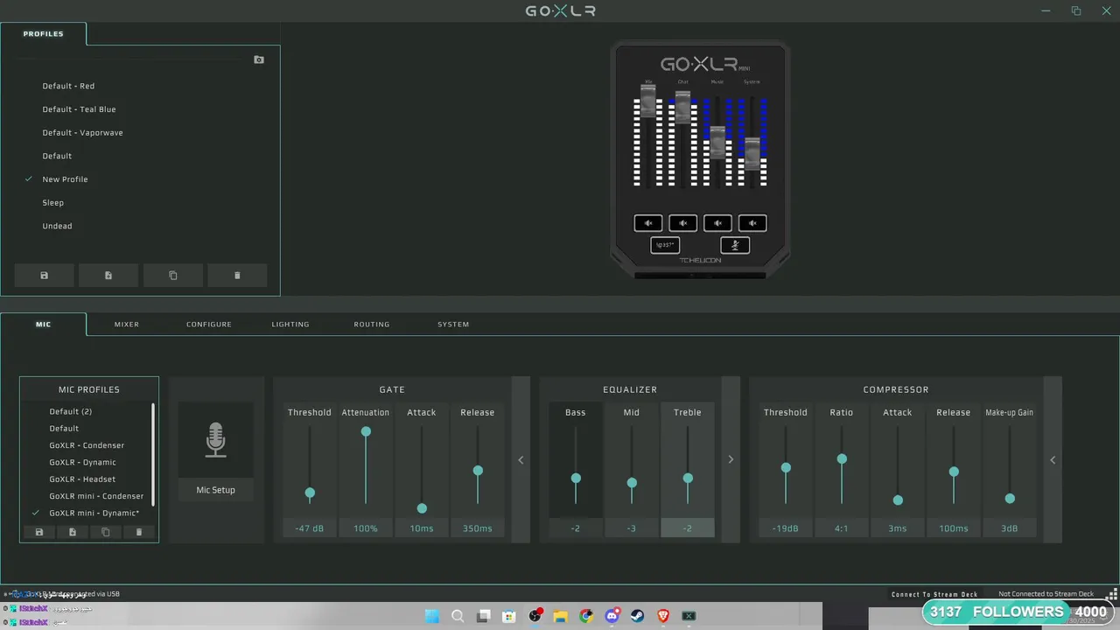The height and width of the screenshot is (630, 1120).
Task: Open Steam from the taskbar
Action: [637, 616]
